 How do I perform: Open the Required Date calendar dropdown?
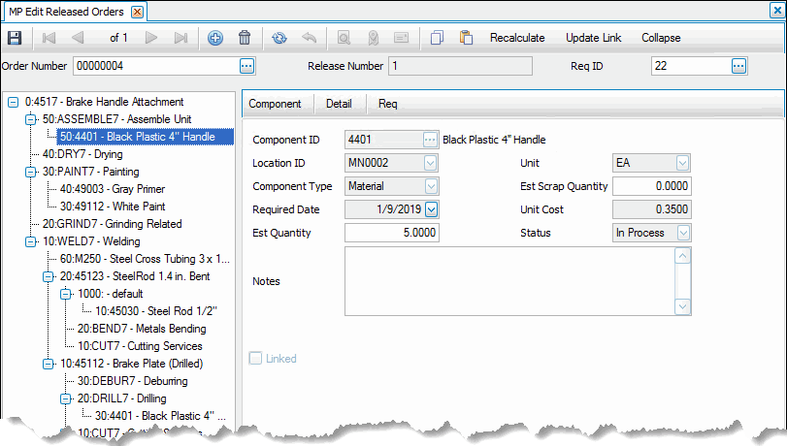coord(431,208)
